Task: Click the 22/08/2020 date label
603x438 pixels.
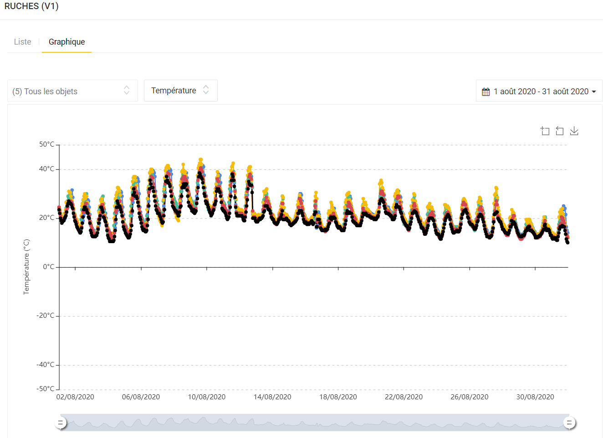Action: point(404,397)
